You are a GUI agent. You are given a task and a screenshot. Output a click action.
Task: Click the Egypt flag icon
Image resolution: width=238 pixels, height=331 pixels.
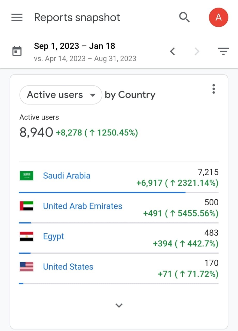pyautogui.click(x=27, y=236)
